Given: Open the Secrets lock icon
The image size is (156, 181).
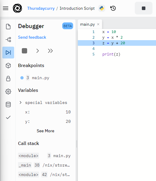Looking at the screenshot, I should [8, 79].
